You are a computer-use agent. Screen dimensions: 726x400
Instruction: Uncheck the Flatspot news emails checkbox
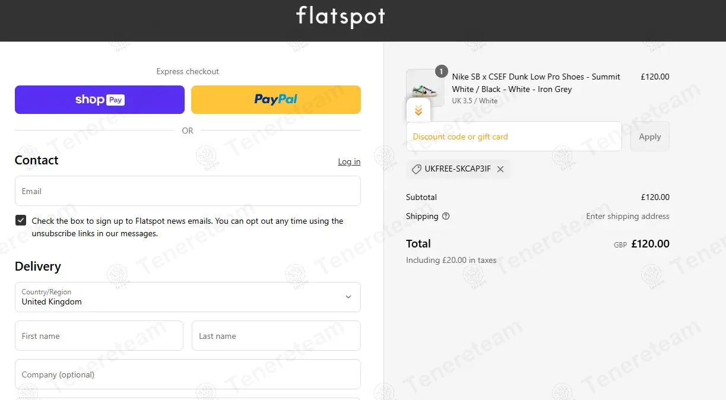click(21, 221)
